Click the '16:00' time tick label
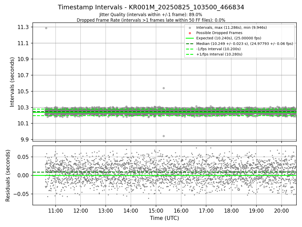Screen dimensions: 302x227 181,211
